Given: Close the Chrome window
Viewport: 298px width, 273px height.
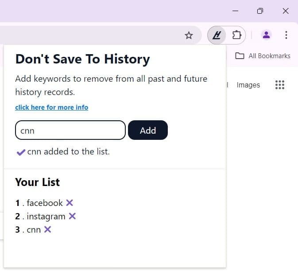Looking at the screenshot, I should point(285,11).
